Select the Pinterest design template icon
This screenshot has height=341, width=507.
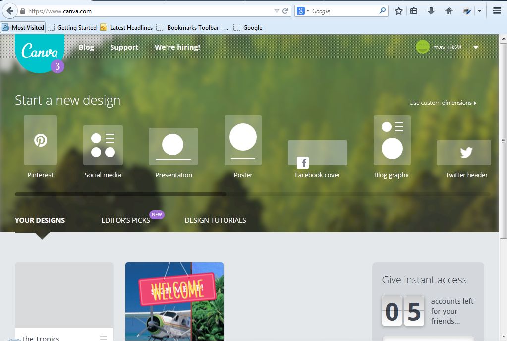pos(40,140)
